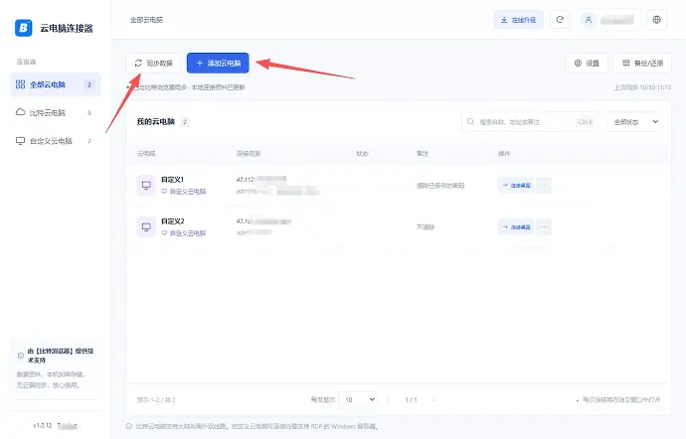Click the user account avatar icon
This screenshot has width=686, height=439.
[589, 20]
